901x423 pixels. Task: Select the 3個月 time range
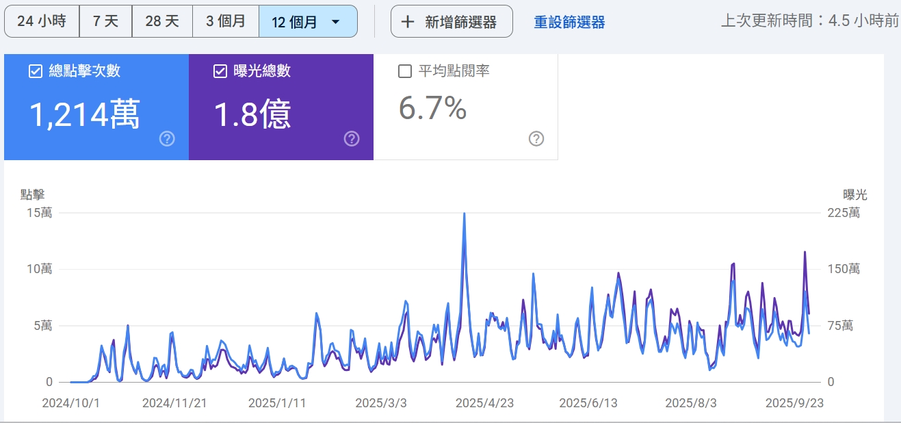point(226,21)
